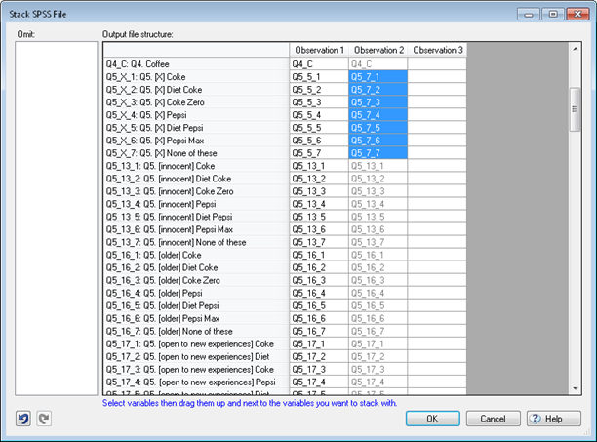Click greyed Observation 2 cell Q5_16_7
This screenshot has height=442, width=597.
(x=378, y=331)
